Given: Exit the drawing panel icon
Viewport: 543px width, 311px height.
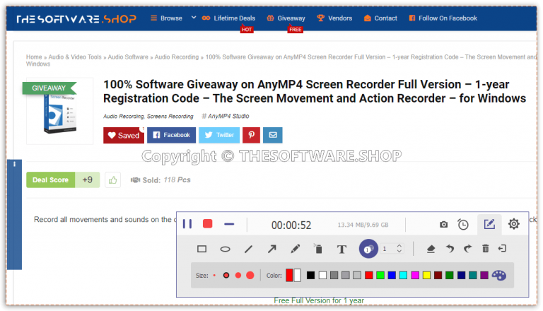Looking at the screenshot, I should click(502, 248).
